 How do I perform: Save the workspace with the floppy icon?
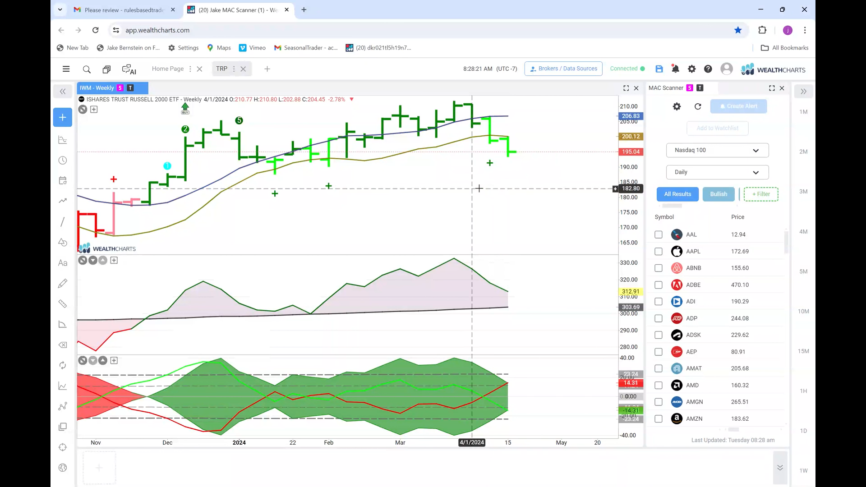[x=659, y=69]
